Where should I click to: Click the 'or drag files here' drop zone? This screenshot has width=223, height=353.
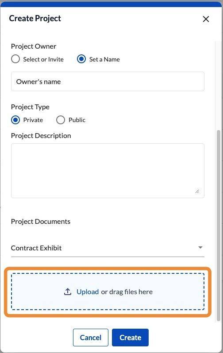pyautogui.click(x=108, y=292)
